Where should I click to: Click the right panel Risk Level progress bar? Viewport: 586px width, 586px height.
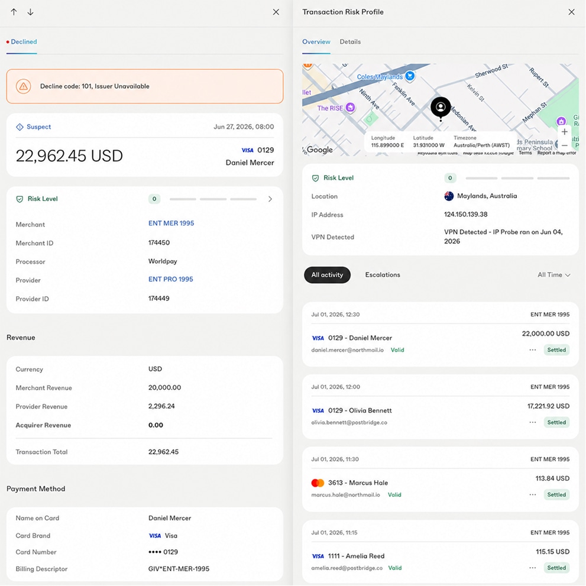tap(517, 178)
